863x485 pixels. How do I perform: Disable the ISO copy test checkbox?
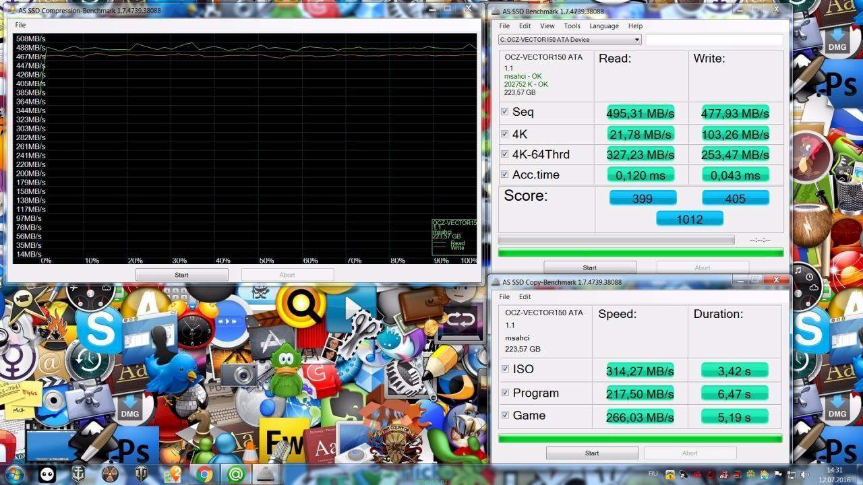[x=505, y=369]
